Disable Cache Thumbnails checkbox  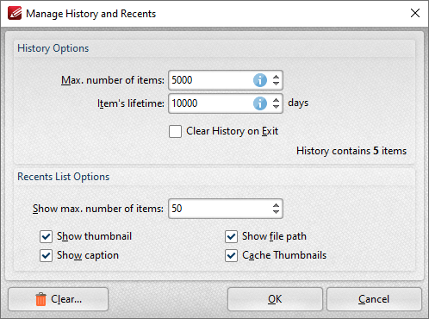[231, 255]
